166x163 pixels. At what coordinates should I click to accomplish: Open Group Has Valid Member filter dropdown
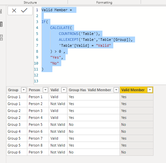coord(116,90)
